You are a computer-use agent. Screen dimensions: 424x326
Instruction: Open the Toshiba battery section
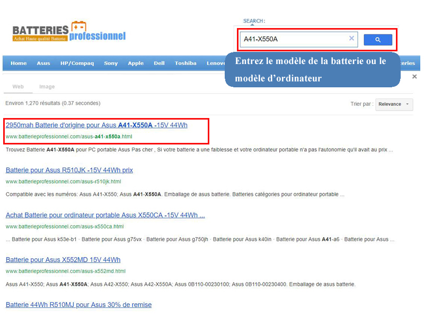point(185,62)
